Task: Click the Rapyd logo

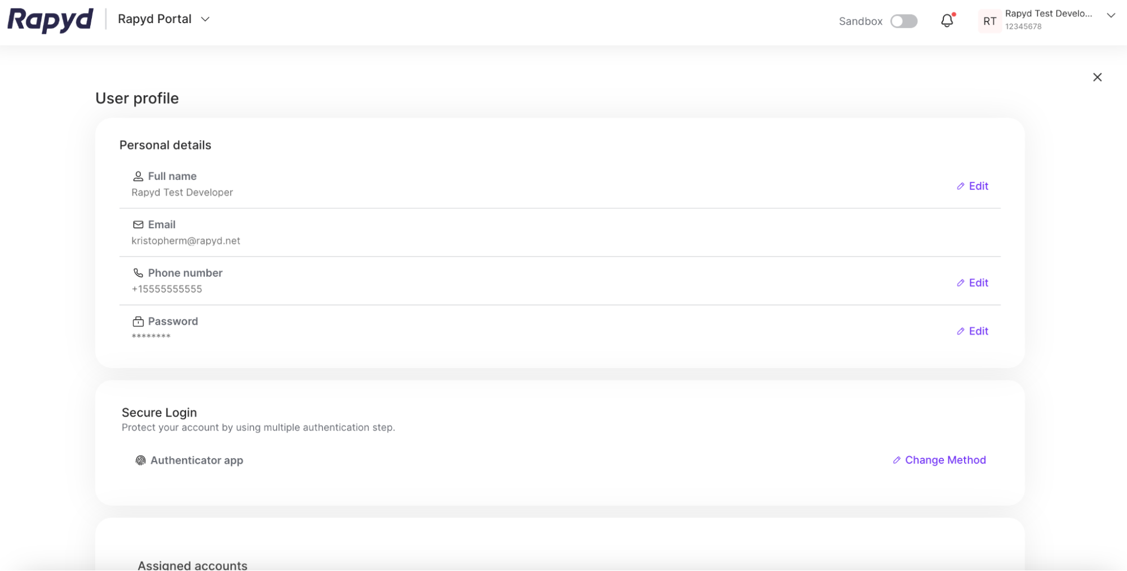Action: [x=50, y=20]
